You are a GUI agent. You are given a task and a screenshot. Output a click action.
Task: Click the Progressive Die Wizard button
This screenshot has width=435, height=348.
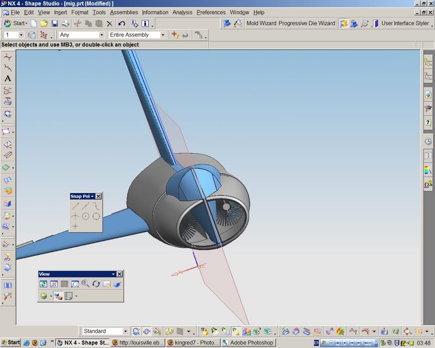pyautogui.click(x=307, y=23)
